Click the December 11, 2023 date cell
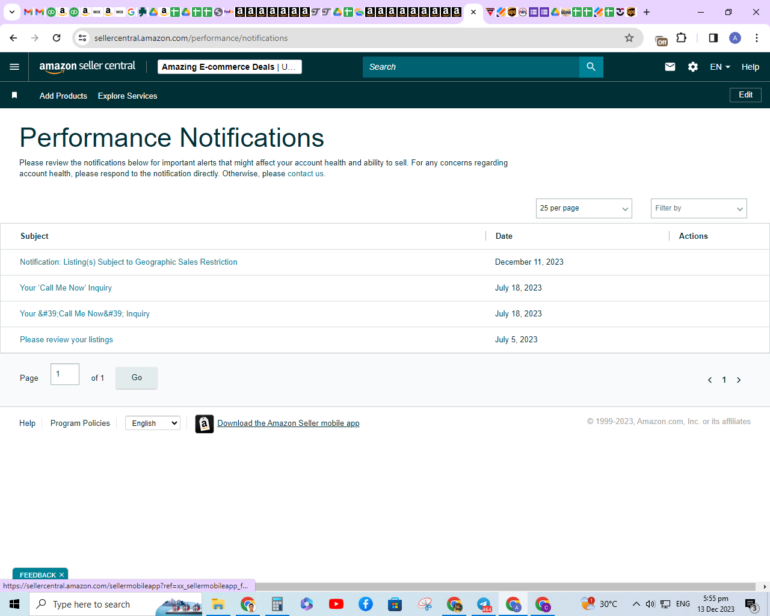Screen dimensions: 770x616 click(x=529, y=262)
